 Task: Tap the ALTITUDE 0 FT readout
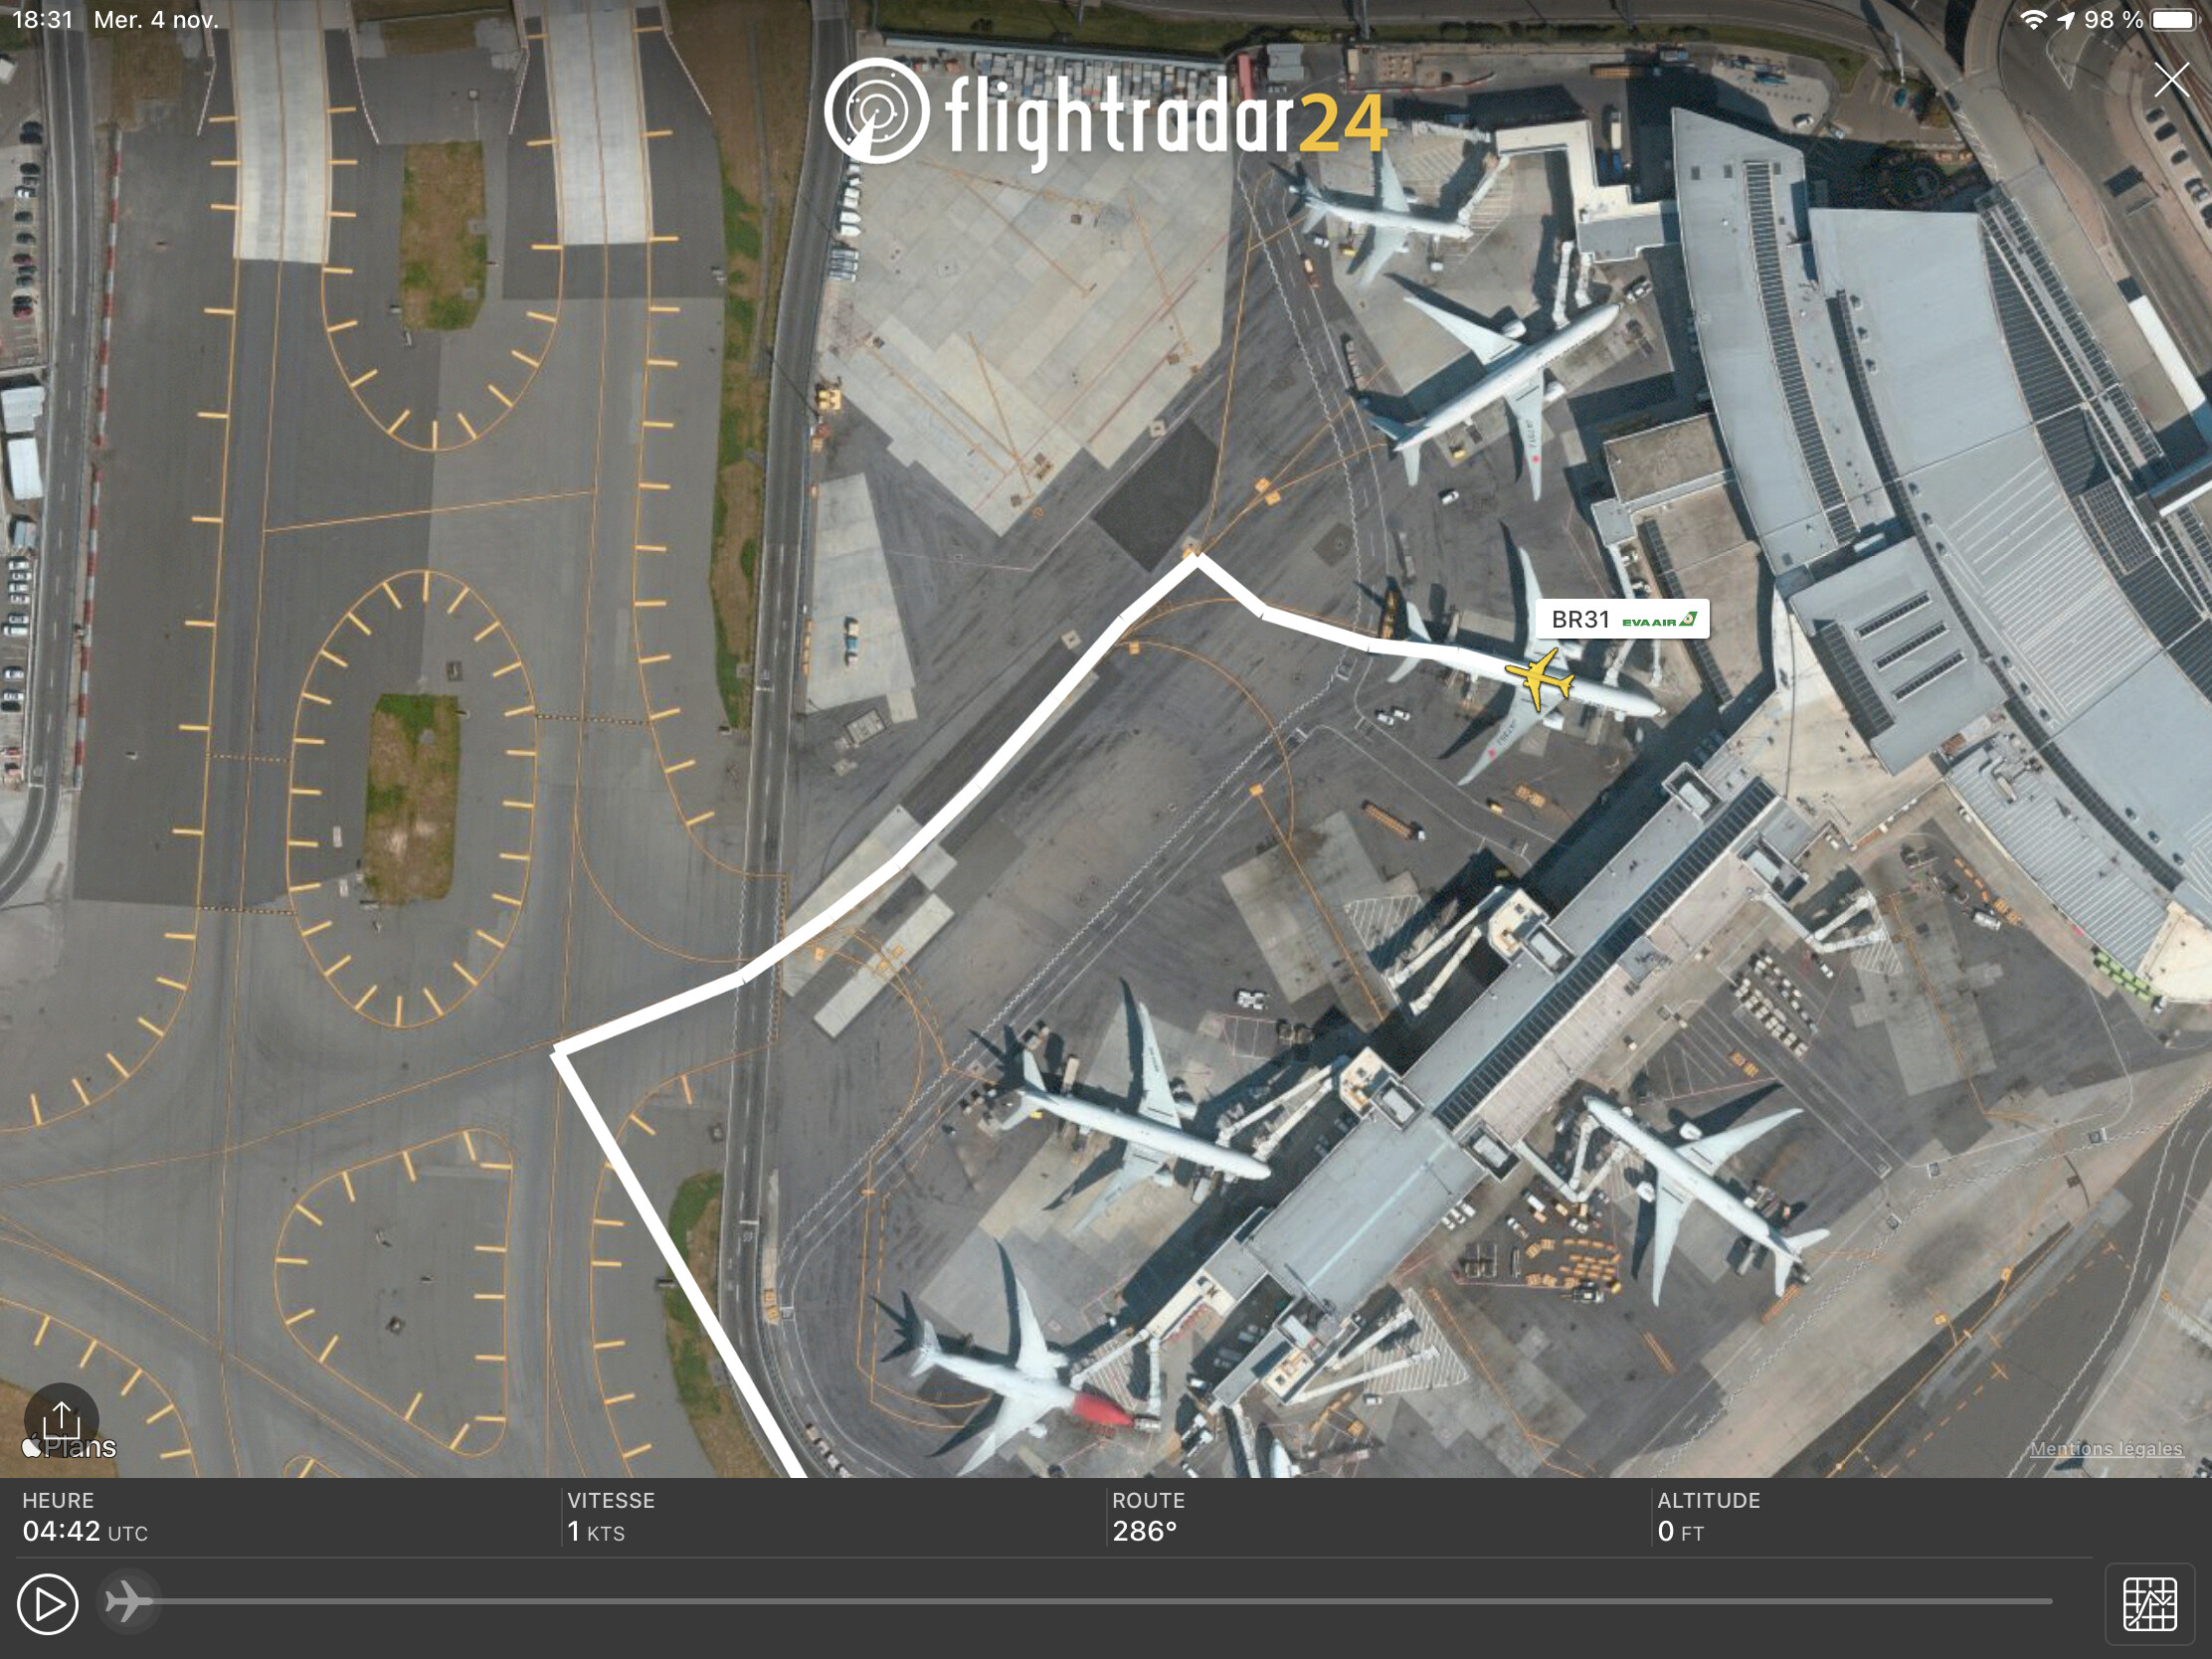click(x=1708, y=1517)
